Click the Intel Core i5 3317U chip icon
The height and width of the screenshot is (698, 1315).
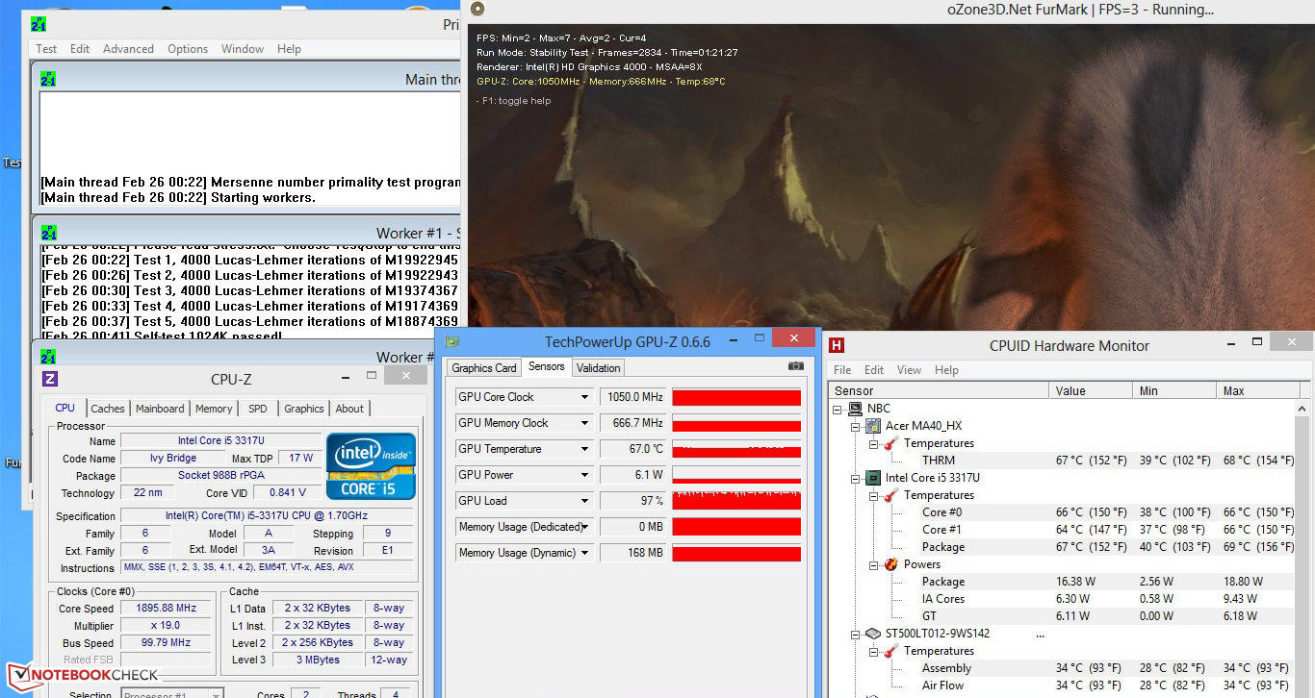tap(873, 478)
